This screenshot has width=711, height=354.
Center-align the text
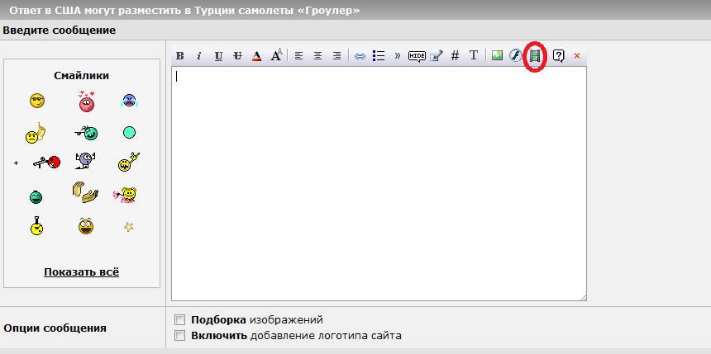pos(317,56)
